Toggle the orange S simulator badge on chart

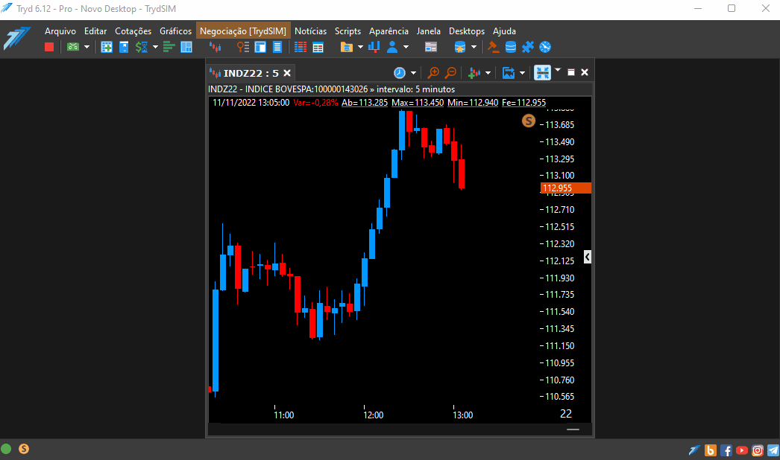(528, 121)
